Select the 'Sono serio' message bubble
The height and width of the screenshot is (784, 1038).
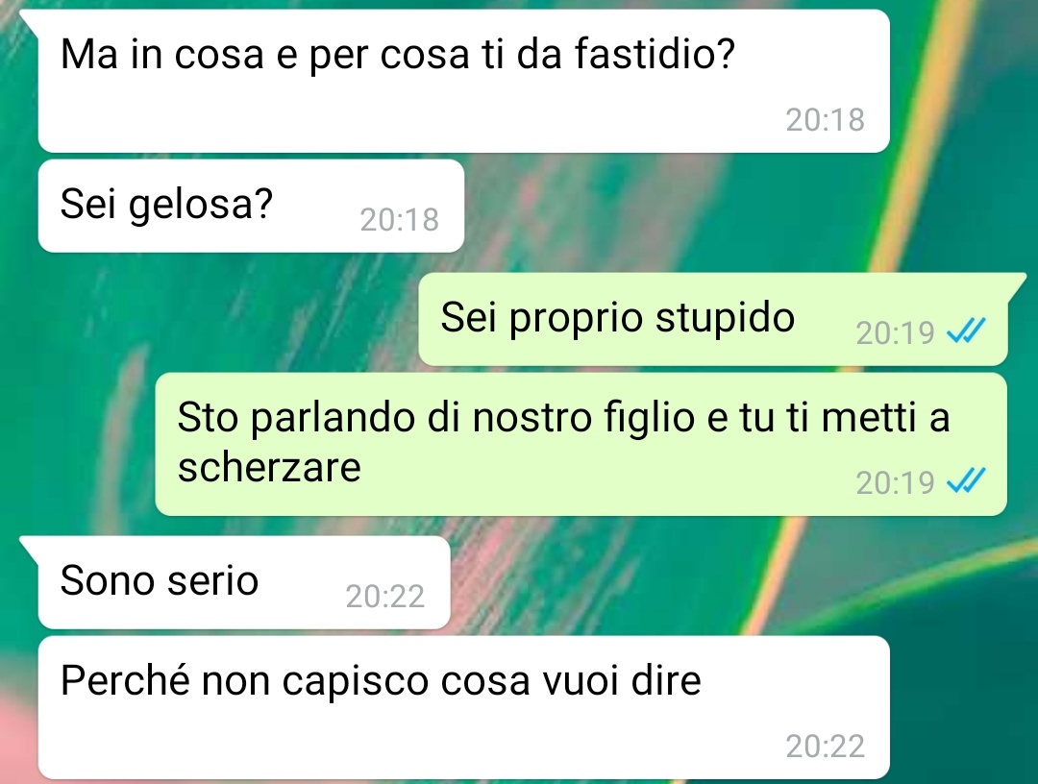point(244,582)
